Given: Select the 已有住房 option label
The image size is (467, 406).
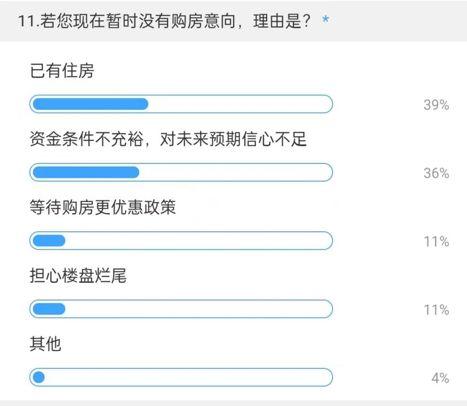Looking at the screenshot, I should tap(62, 71).
